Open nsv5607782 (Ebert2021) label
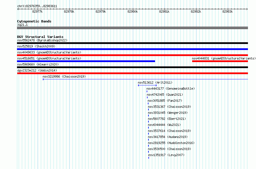The image size is (256, 169). click(x=167, y=119)
